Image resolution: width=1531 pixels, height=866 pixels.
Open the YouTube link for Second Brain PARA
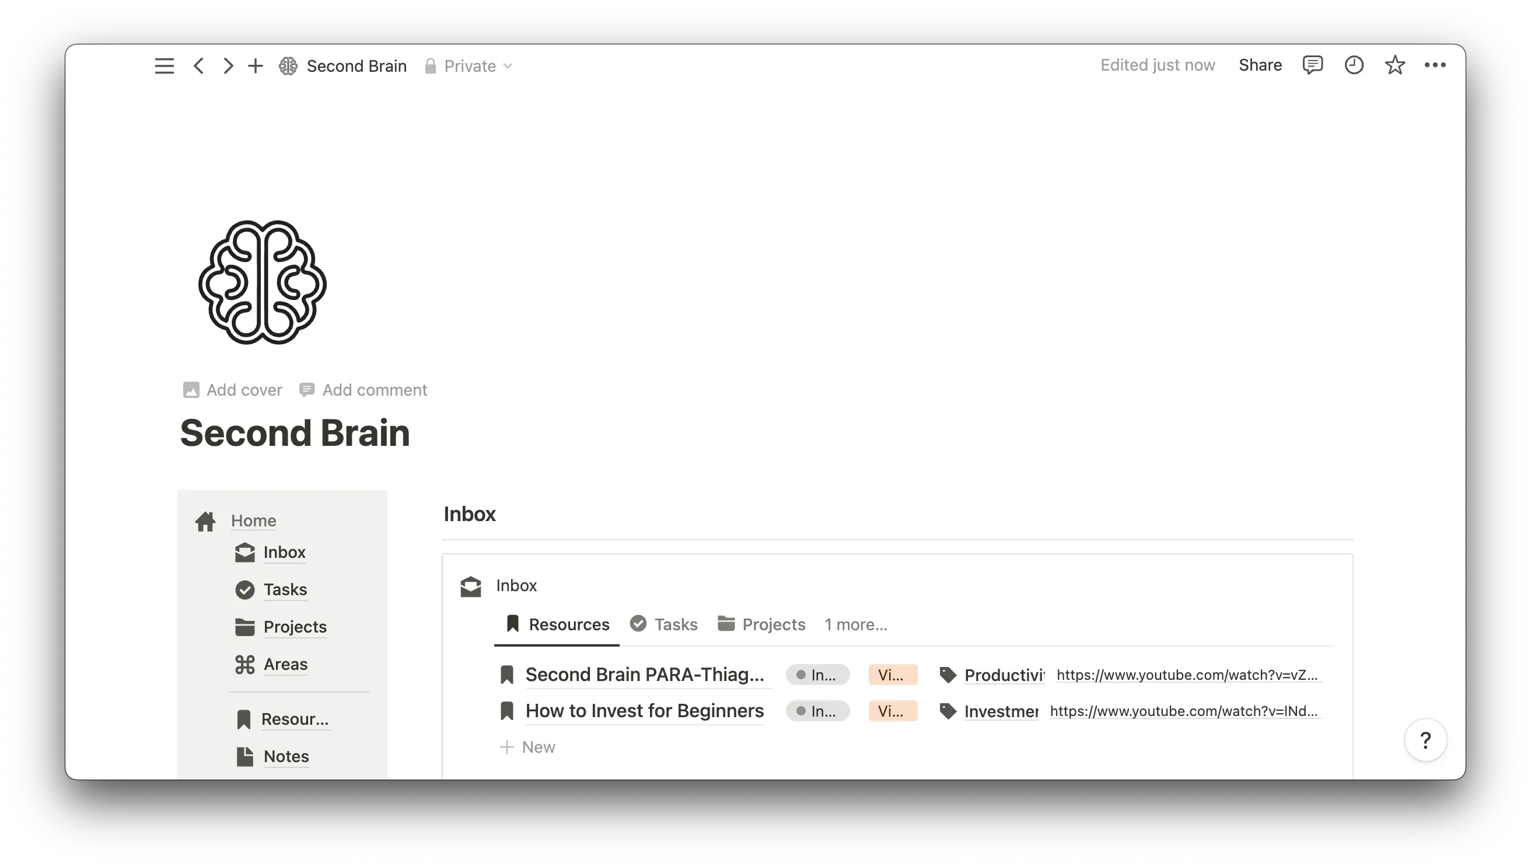[x=1187, y=675]
